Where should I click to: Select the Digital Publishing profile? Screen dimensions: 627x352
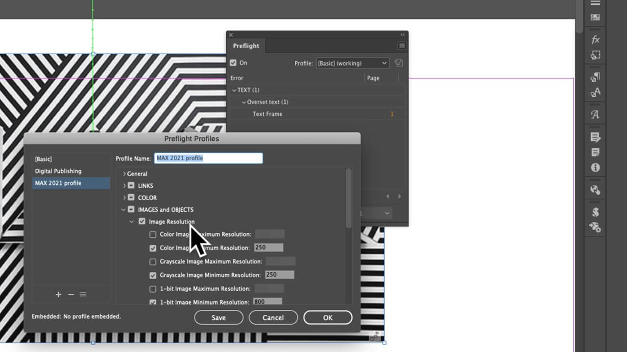point(71,171)
